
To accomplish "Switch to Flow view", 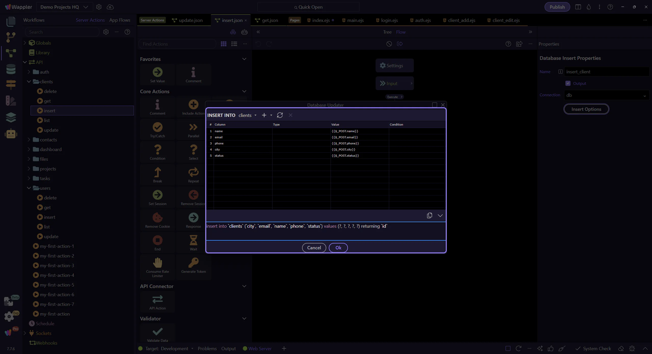I will (401, 32).
